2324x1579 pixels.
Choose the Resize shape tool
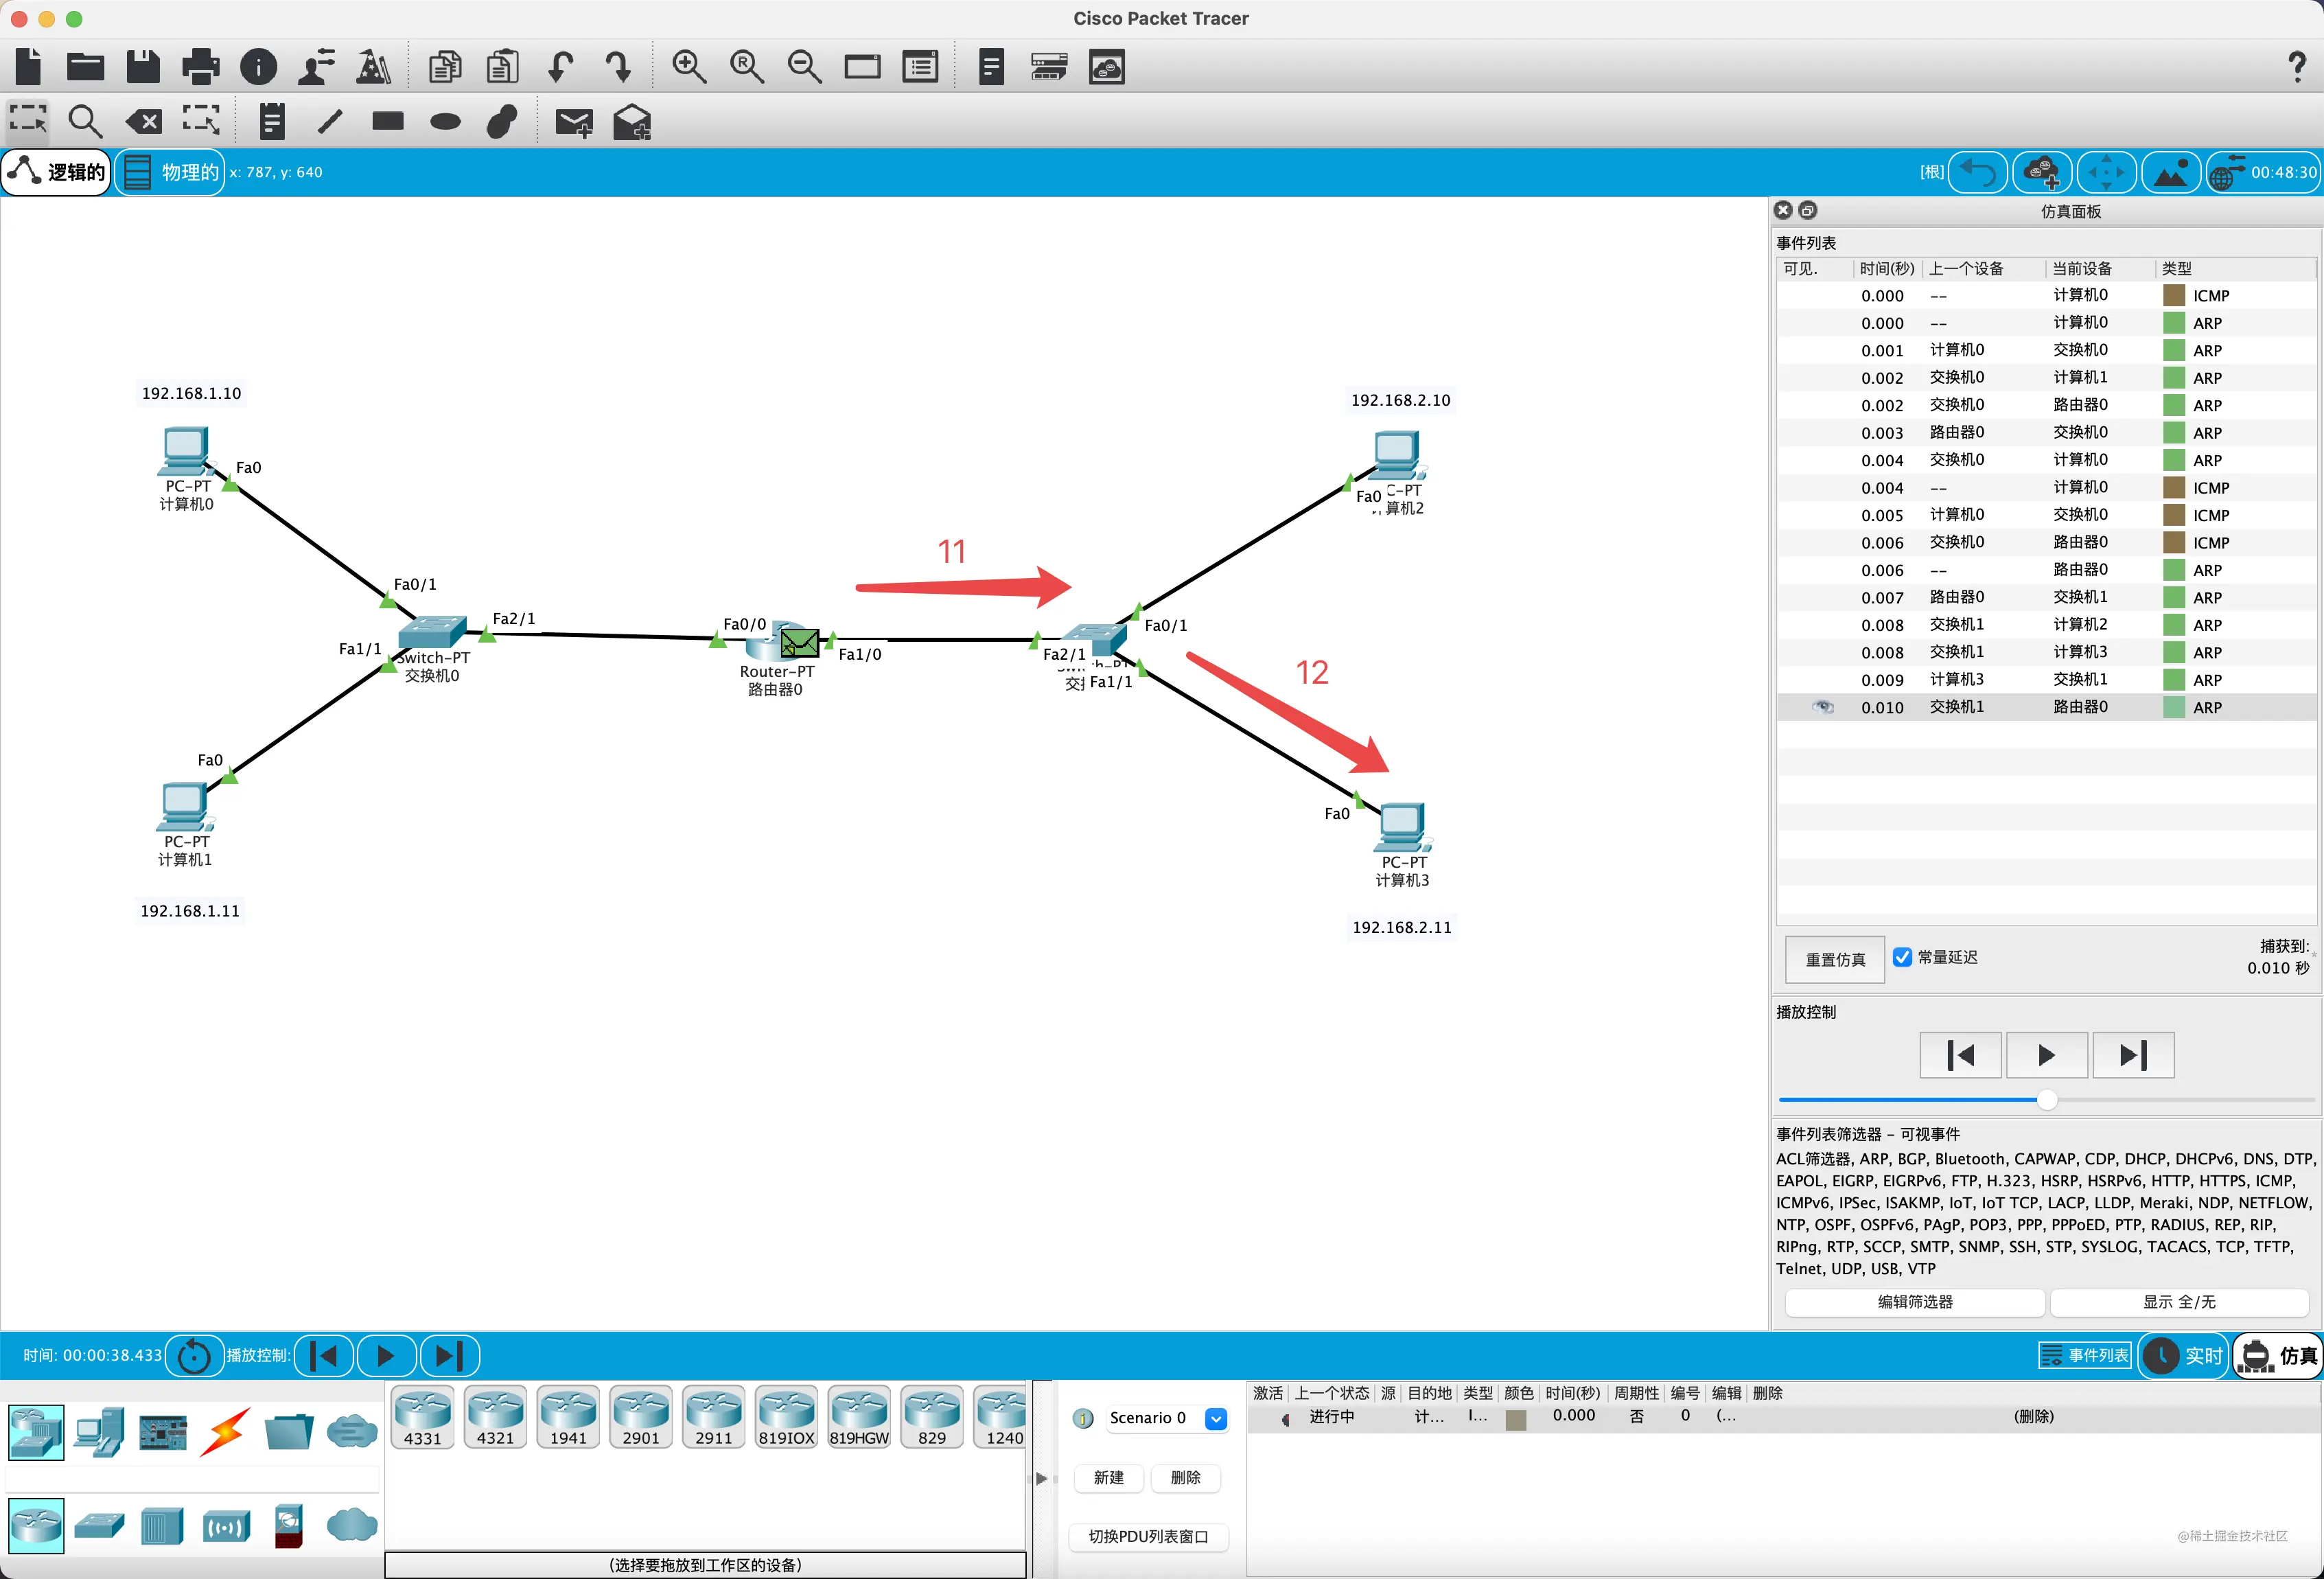coord(201,121)
